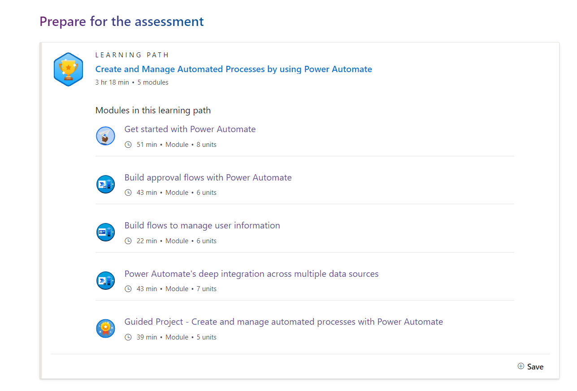Save this learning path
577x391 pixels.
click(x=530, y=366)
